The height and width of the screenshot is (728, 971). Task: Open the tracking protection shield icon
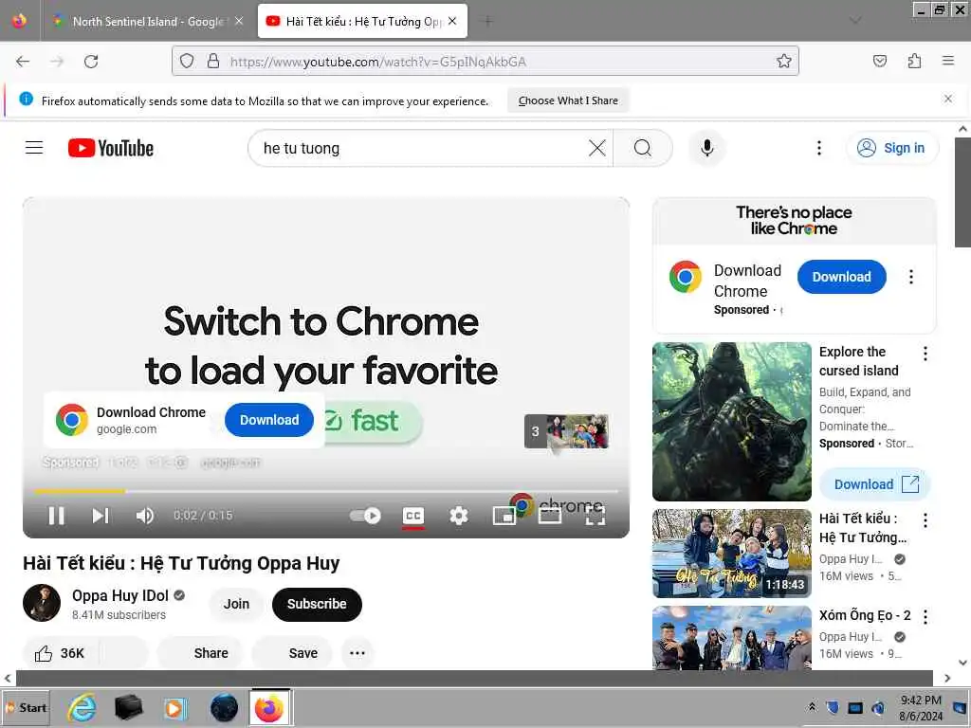point(187,62)
